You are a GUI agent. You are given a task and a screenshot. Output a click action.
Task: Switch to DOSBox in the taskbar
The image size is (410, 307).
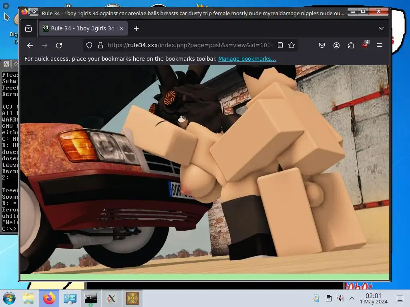tap(133, 298)
